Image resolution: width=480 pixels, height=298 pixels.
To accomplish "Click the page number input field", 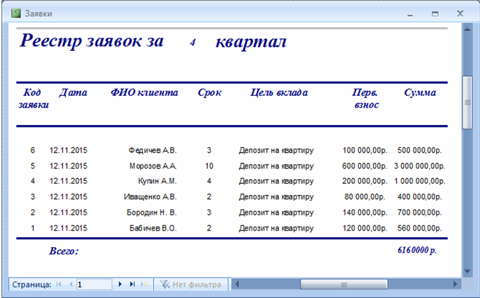I will 93,284.
